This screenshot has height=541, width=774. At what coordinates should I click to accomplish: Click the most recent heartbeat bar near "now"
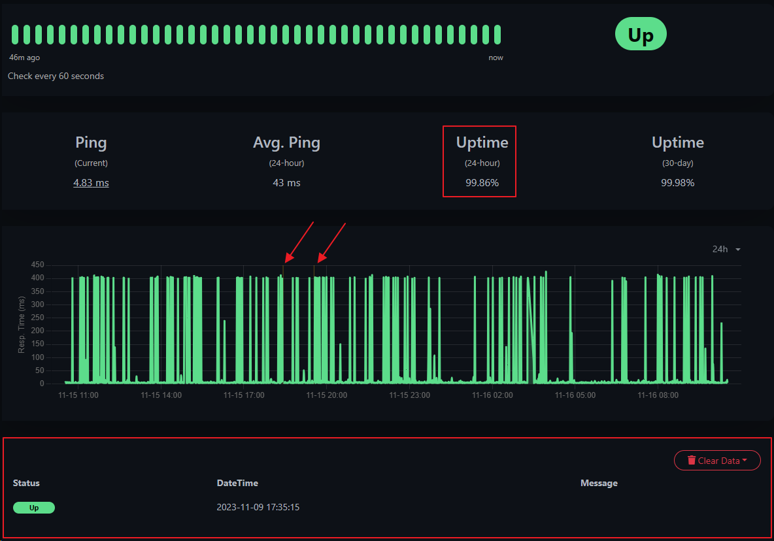497,33
